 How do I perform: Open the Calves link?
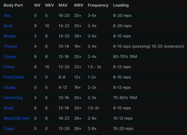(10, 57)
